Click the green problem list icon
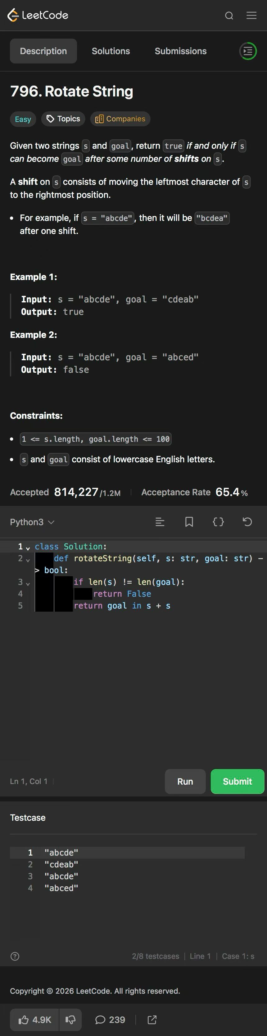This screenshot has width=267, height=1036. 248,51
